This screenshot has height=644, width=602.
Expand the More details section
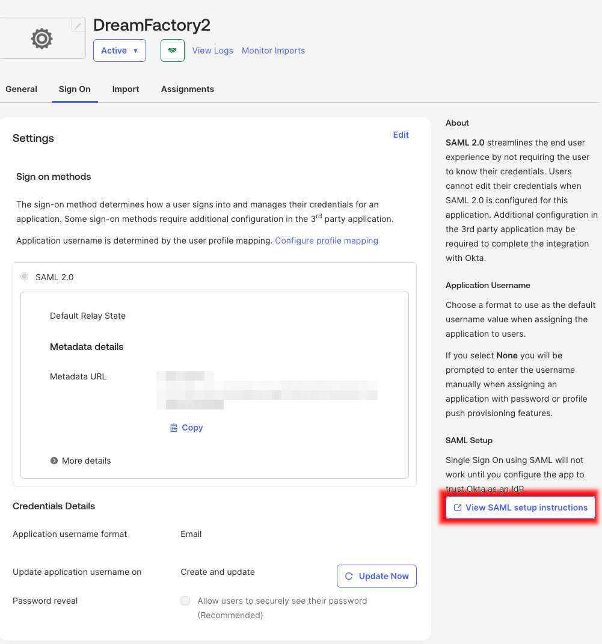[x=80, y=461]
